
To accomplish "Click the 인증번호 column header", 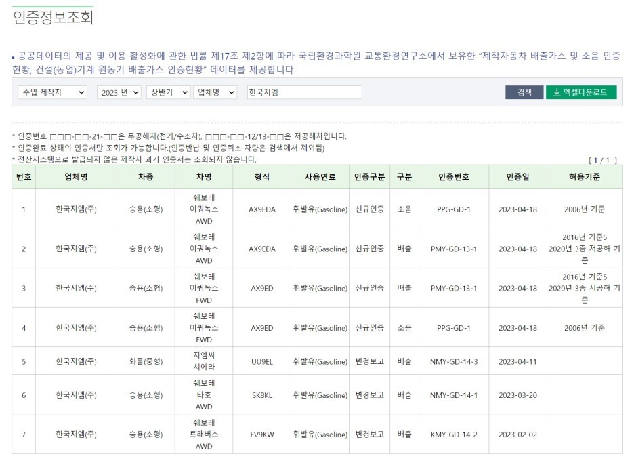I will (x=454, y=177).
